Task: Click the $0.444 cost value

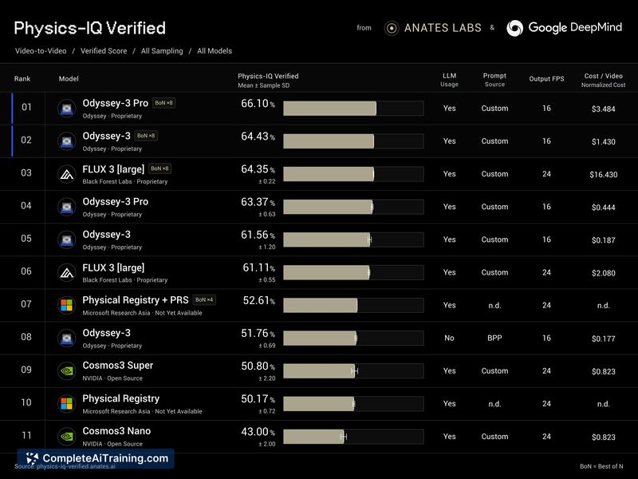Action: click(x=604, y=208)
